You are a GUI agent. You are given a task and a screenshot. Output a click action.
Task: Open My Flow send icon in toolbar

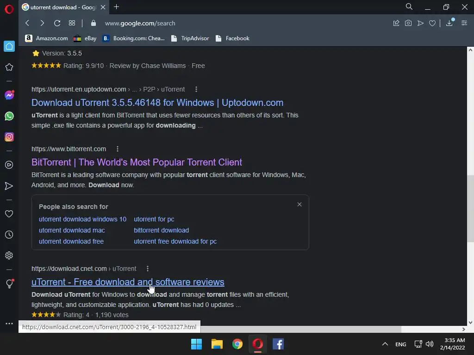(x=420, y=23)
